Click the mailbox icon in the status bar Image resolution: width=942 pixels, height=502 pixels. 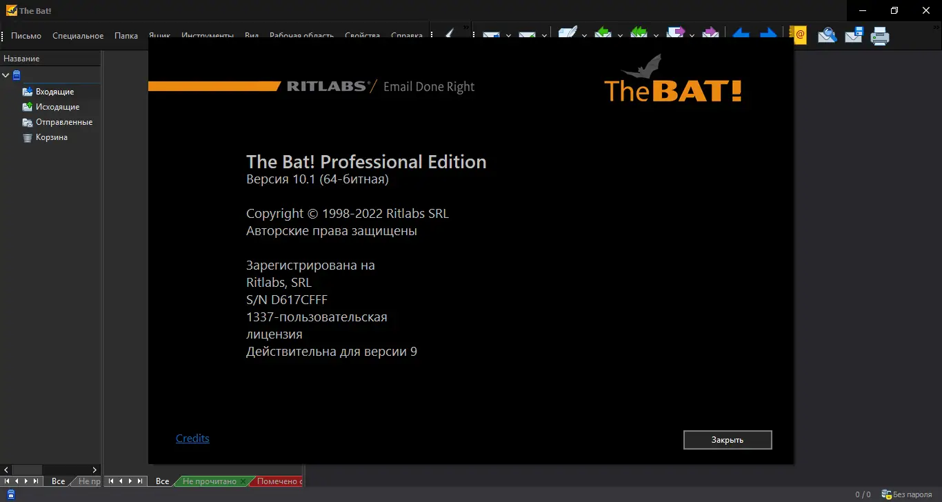pos(10,494)
